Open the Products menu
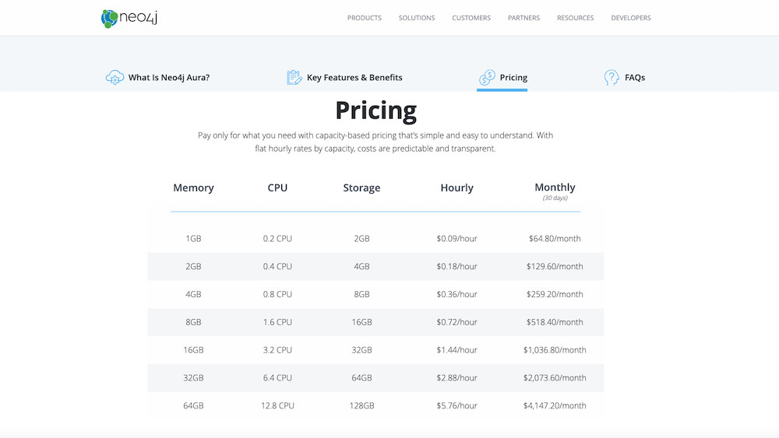Screen dimensions: 779x438 tap(364, 18)
